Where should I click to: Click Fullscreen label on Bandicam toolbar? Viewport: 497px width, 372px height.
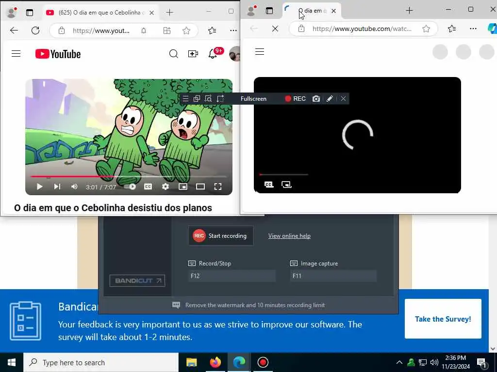click(253, 99)
